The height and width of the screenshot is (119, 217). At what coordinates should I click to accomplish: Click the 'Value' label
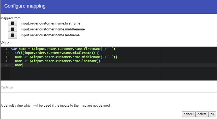point(5,43)
